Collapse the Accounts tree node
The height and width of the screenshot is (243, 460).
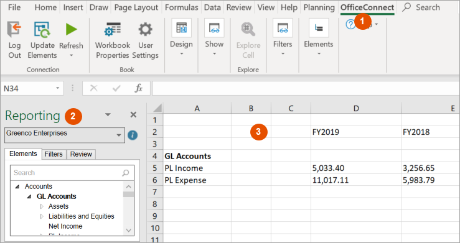pyautogui.click(x=17, y=186)
